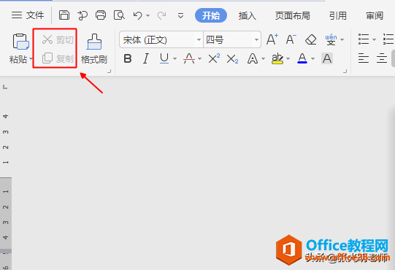Click the bullet list icon
The height and width of the screenshot is (270, 395).
tap(364, 39)
